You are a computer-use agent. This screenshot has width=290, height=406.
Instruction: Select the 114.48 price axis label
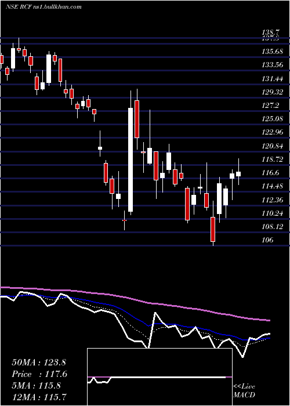pyautogui.click(x=272, y=186)
